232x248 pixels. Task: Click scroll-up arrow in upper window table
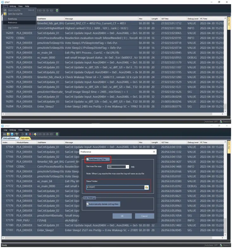(x=225, y=18)
